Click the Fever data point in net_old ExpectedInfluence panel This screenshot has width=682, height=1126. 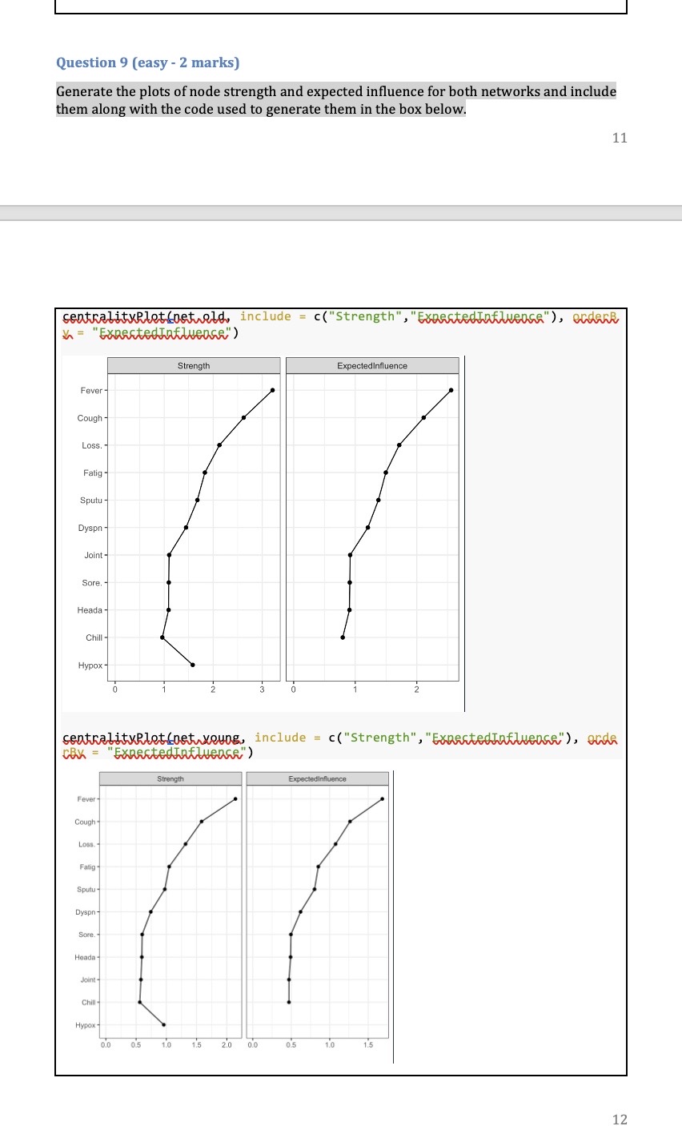pyautogui.click(x=451, y=390)
